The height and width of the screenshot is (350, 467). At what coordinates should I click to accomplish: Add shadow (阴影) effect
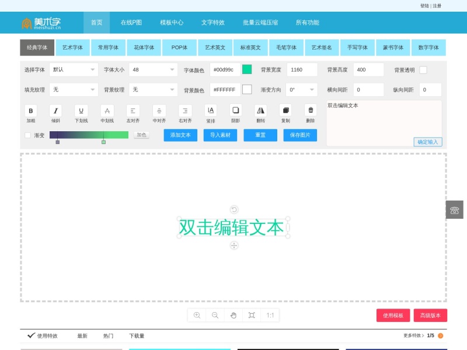tap(236, 110)
